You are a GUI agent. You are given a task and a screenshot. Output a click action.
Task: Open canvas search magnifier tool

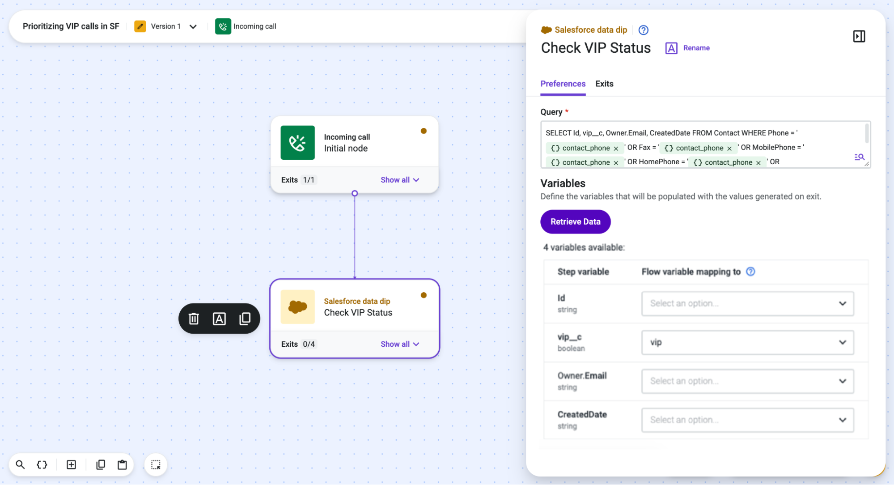pos(20,464)
